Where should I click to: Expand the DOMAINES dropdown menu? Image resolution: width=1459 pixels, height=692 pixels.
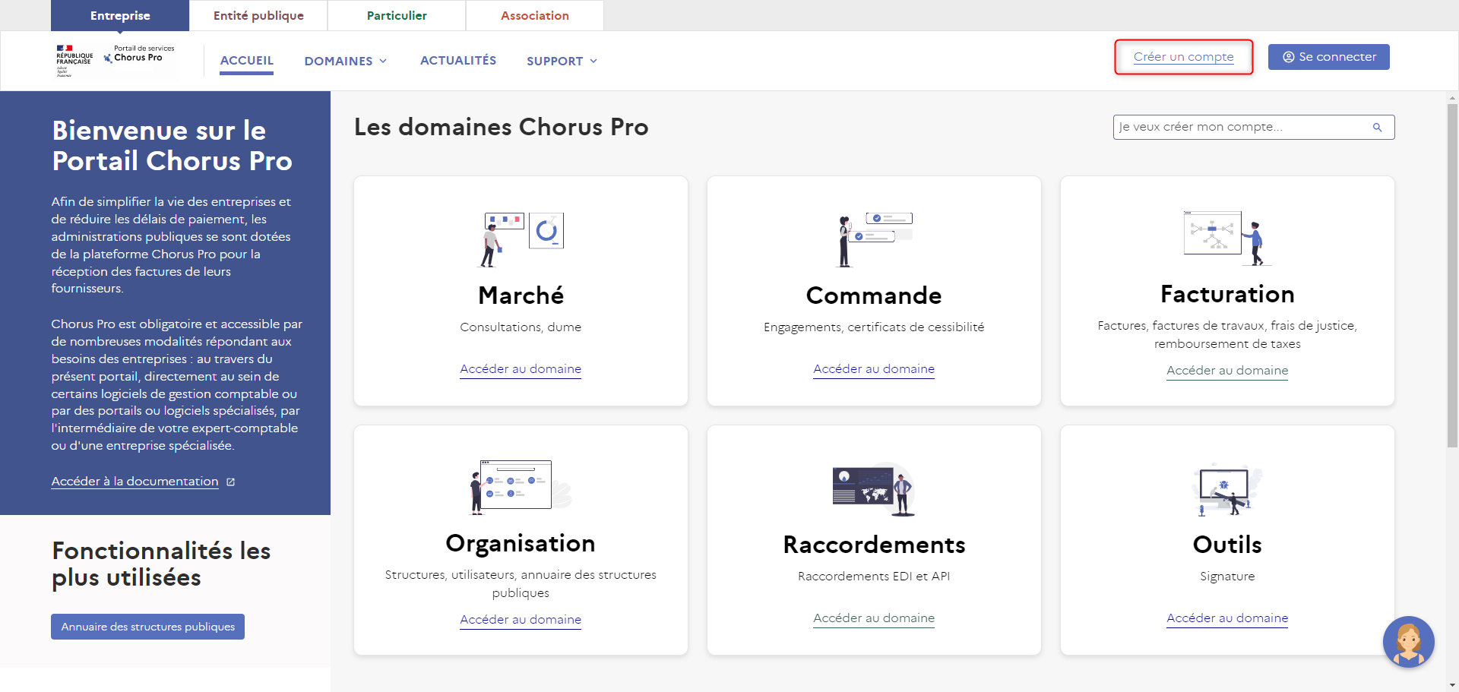346,61
